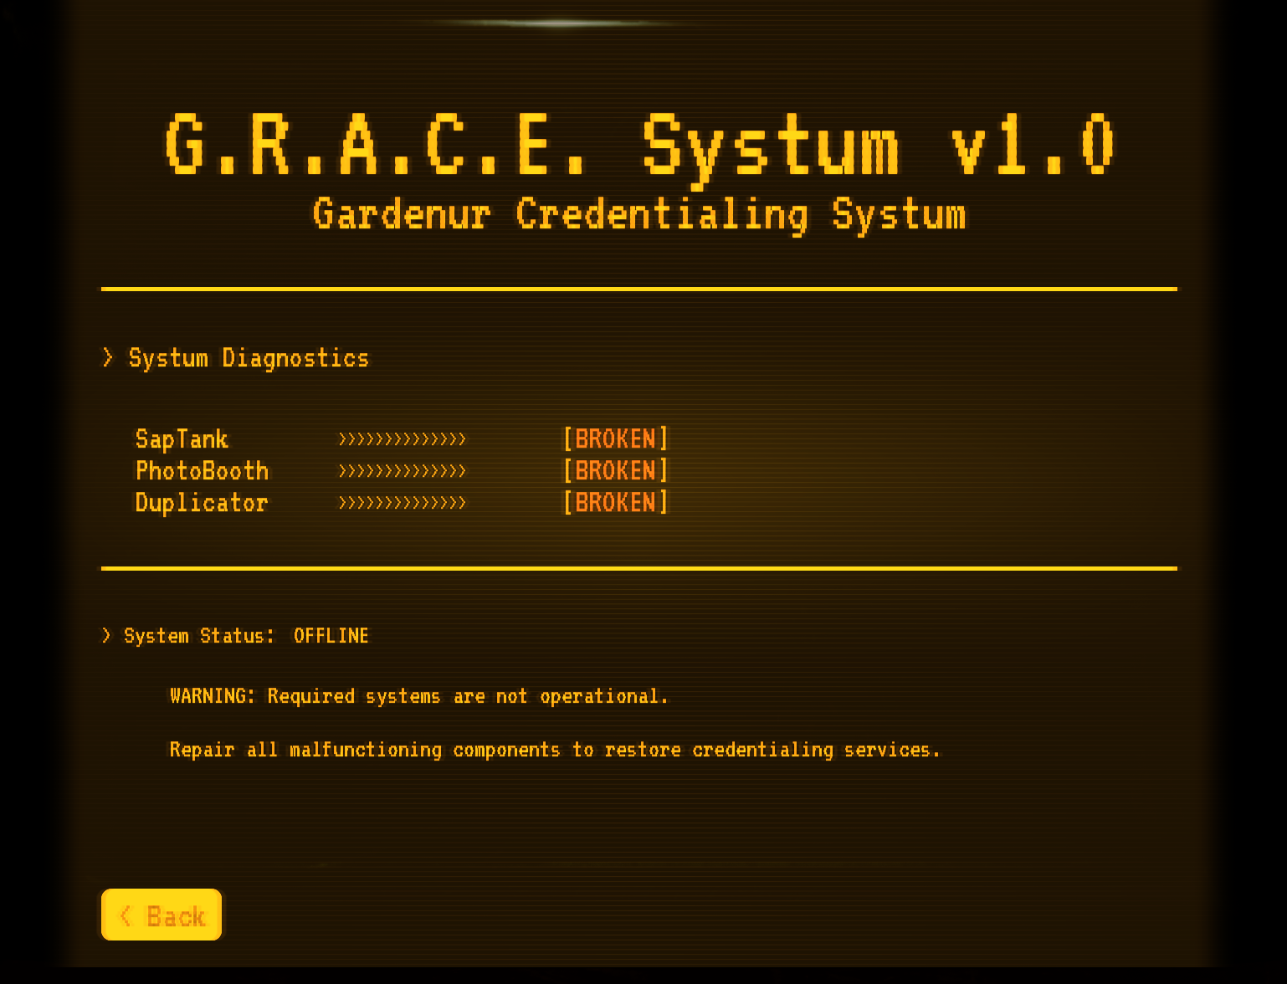Viewport: 1287px width, 984px height.
Task: Click the Back button
Action: pos(162,915)
